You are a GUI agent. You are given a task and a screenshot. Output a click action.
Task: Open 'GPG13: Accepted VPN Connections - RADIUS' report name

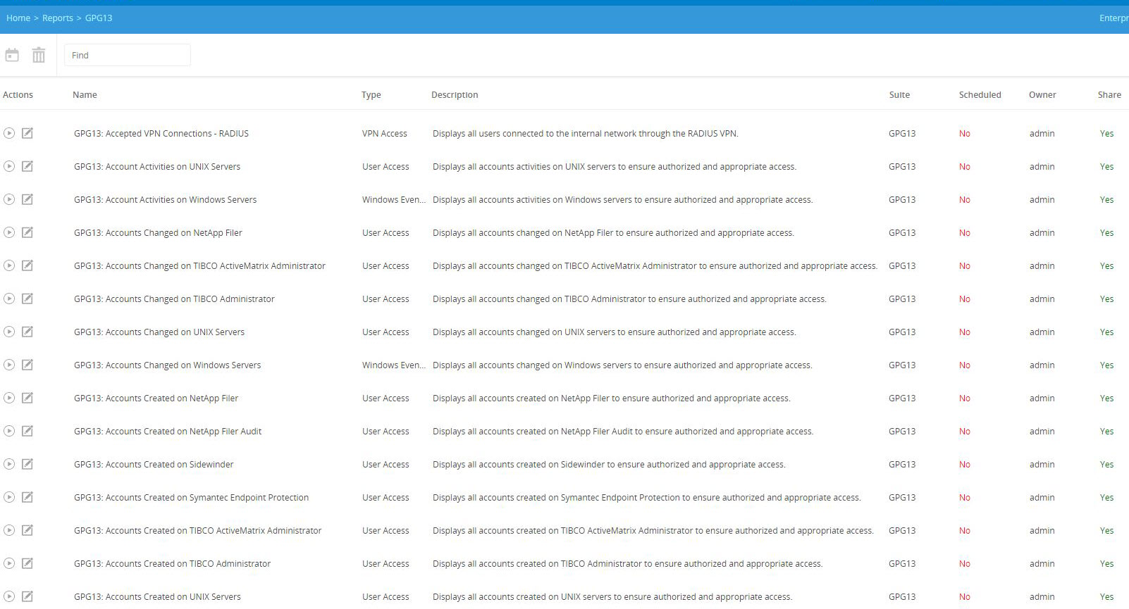point(161,134)
